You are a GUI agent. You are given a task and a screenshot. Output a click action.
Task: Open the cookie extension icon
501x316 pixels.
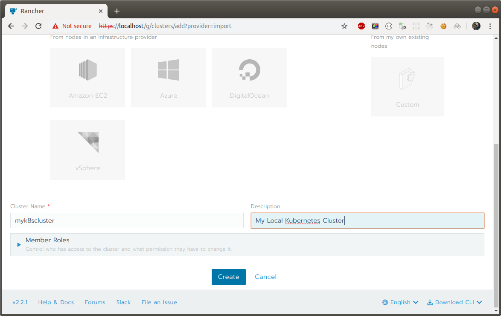[x=443, y=26]
